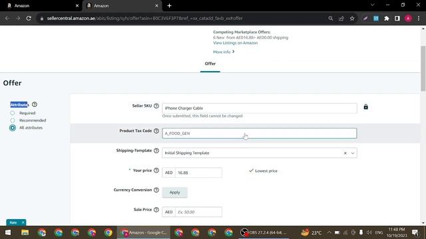426x239 pixels.
Task: Click into the Seller SKU field
Action: 260,108
